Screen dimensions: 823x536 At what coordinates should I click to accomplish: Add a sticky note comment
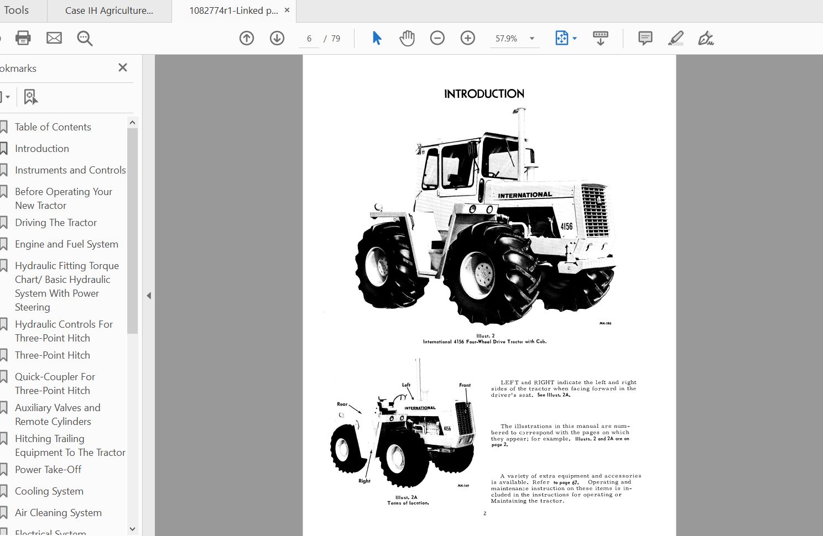coord(645,38)
